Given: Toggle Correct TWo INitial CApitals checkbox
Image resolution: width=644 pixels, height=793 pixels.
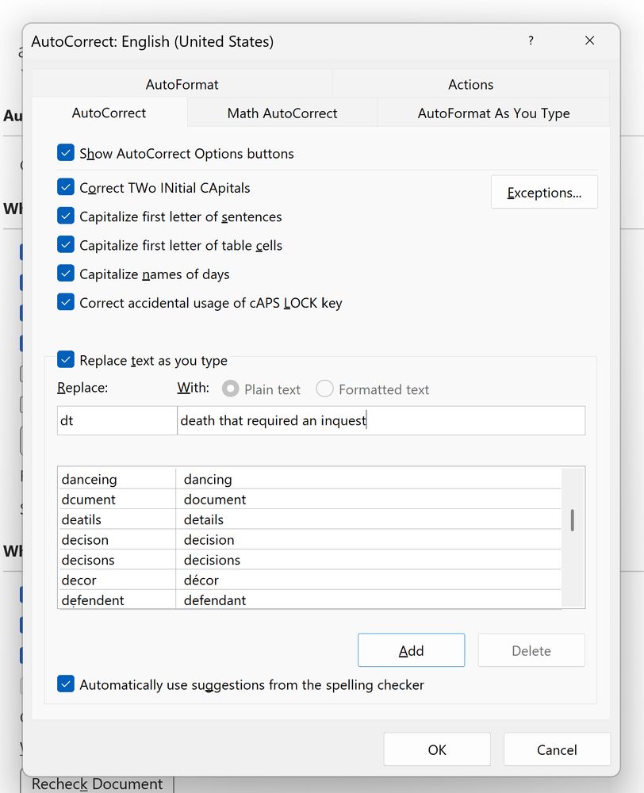Looking at the screenshot, I should click(x=66, y=189).
